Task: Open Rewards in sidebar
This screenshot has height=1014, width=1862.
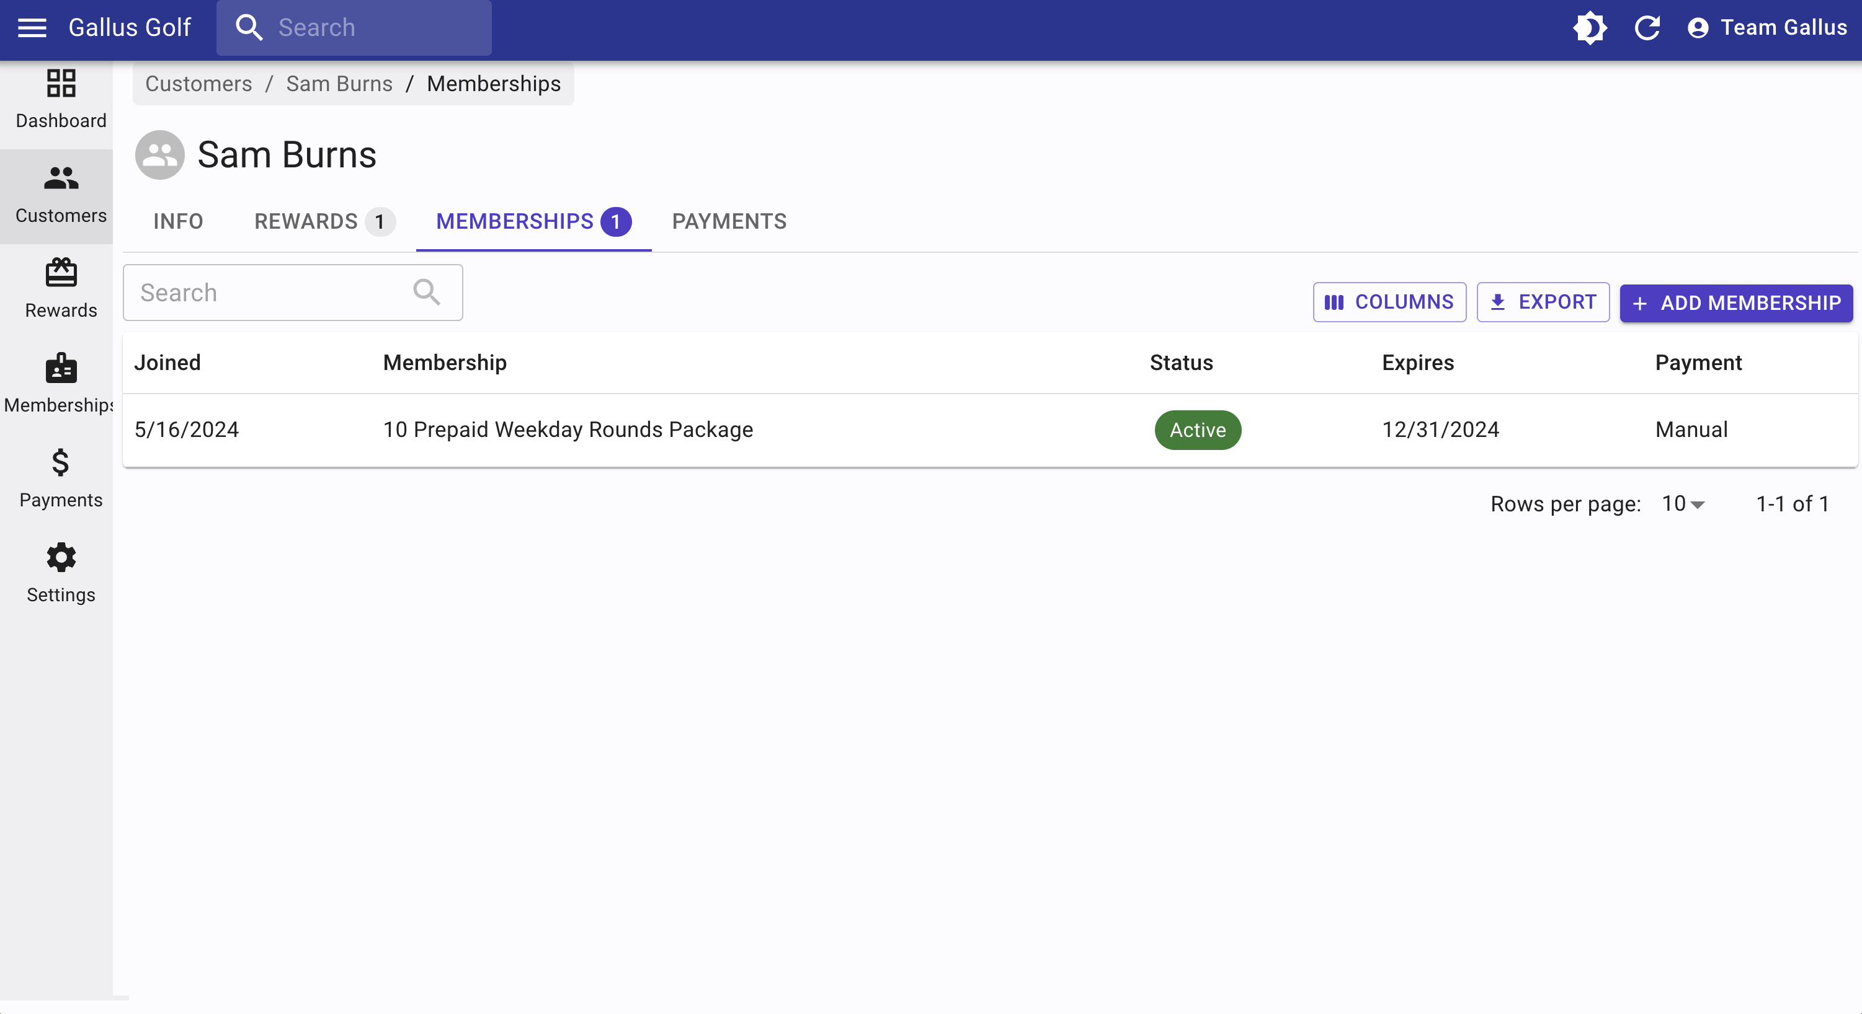Action: [x=61, y=289]
